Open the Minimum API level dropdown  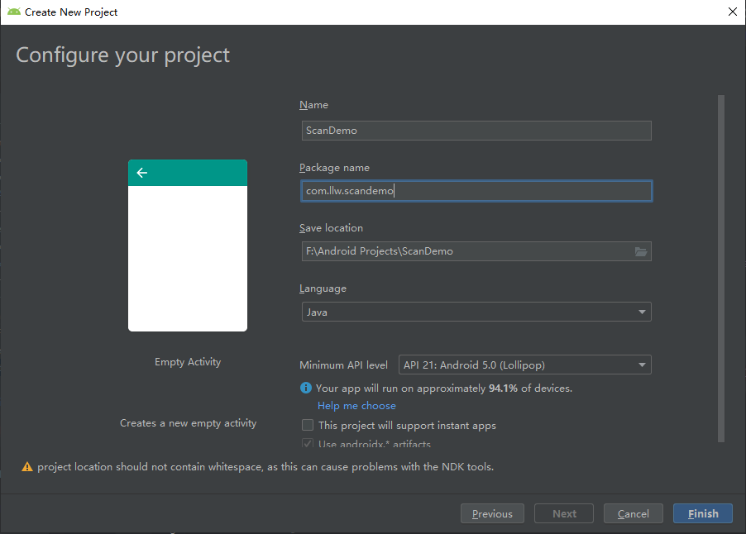coord(525,365)
